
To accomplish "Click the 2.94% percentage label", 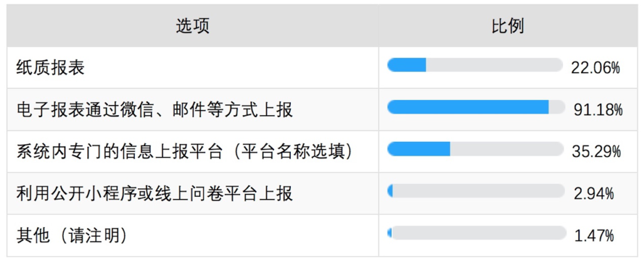I will point(594,193).
